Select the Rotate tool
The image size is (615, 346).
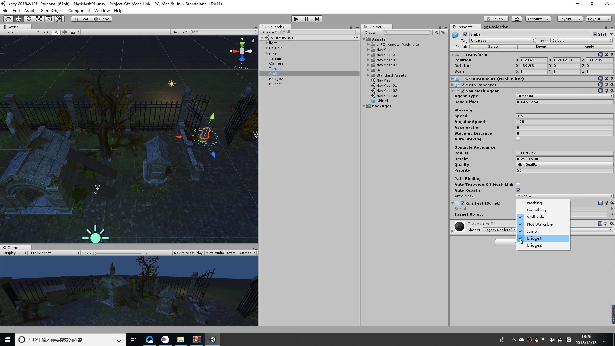click(29, 19)
